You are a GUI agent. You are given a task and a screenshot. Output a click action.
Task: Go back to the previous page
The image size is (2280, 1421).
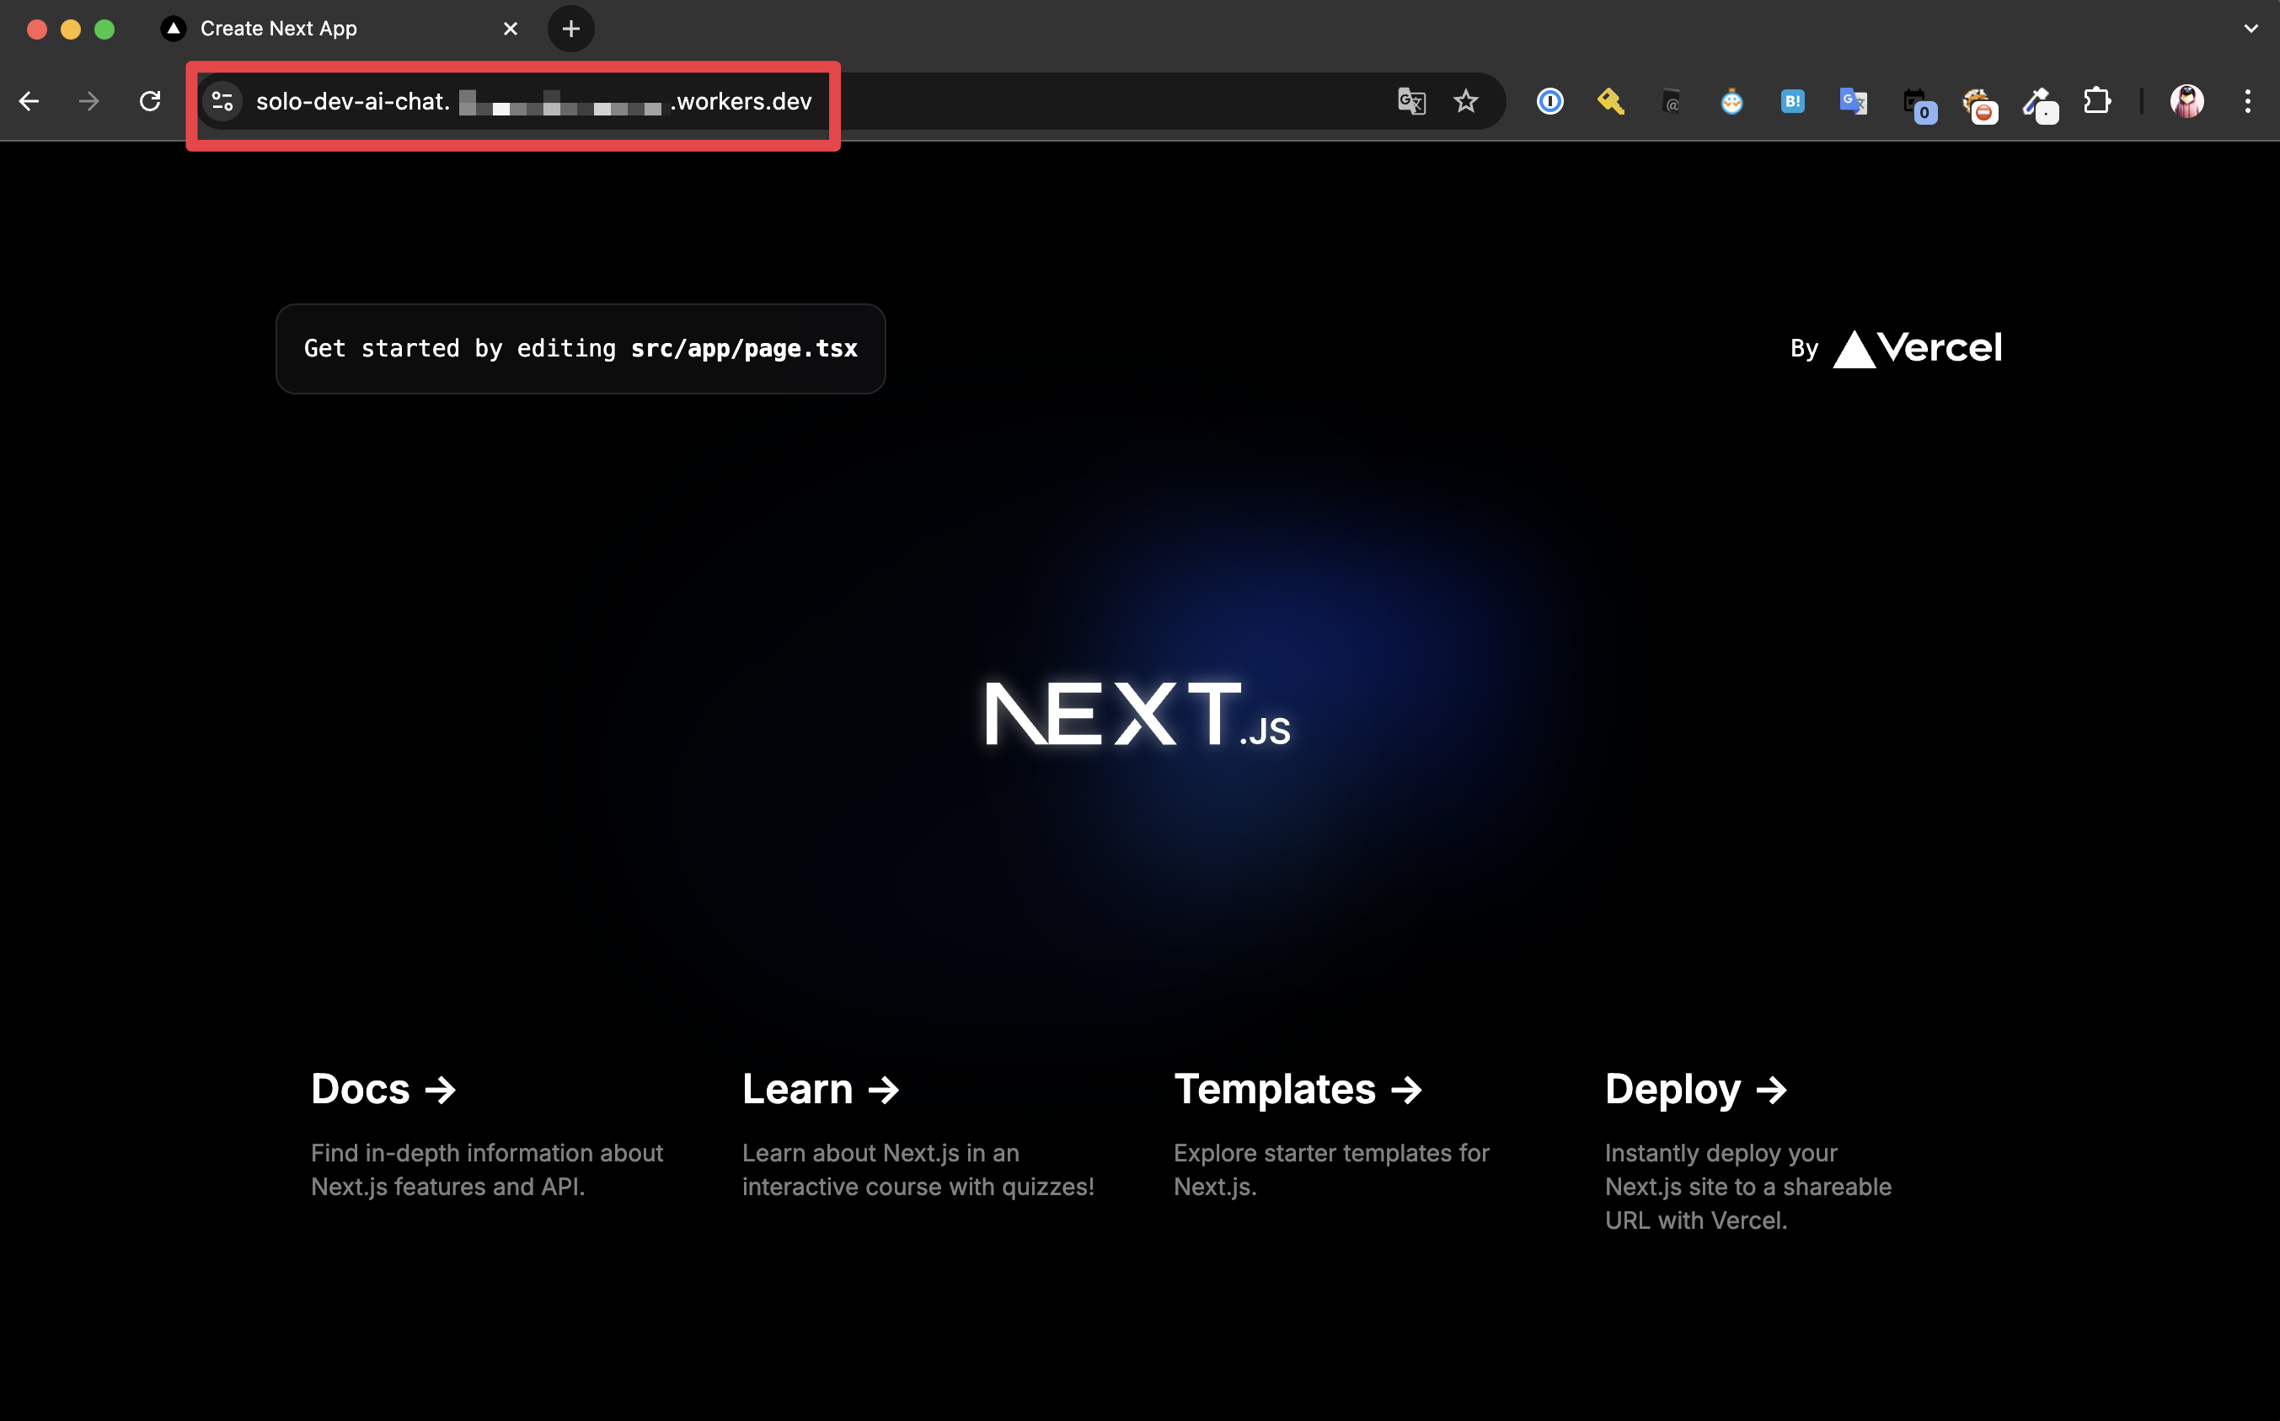29,101
